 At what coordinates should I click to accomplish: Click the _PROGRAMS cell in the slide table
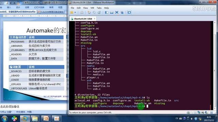pyautogui.click(x=18, y=42)
